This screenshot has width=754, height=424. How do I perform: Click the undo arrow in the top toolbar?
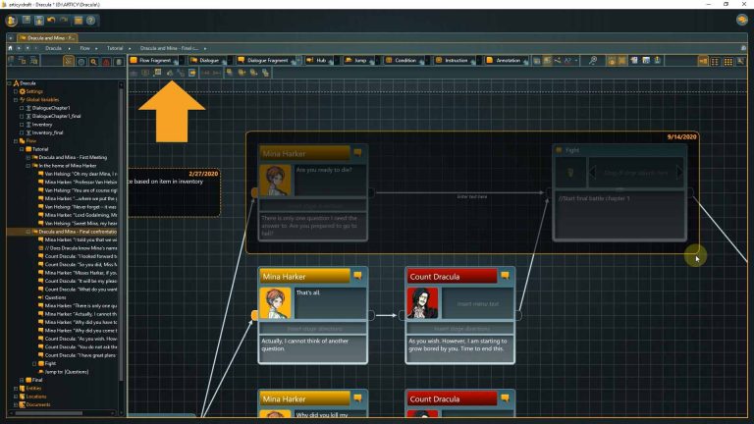point(51,21)
